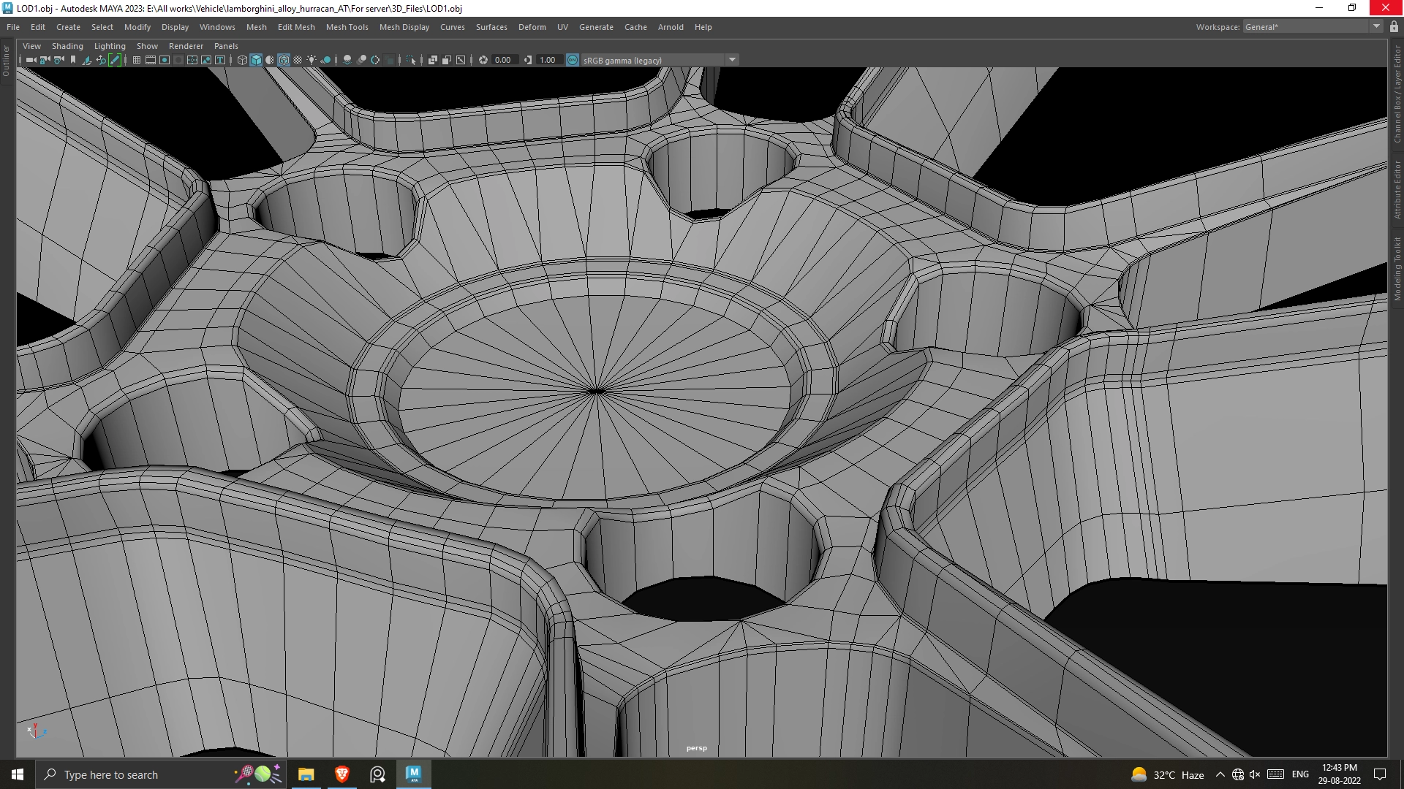The width and height of the screenshot is (1404, 789).
Task: Click the film gate icon
Action: (151, 60)
